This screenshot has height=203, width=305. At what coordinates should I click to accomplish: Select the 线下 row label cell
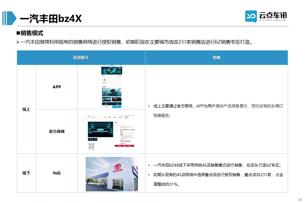click(x=26, y=173)
